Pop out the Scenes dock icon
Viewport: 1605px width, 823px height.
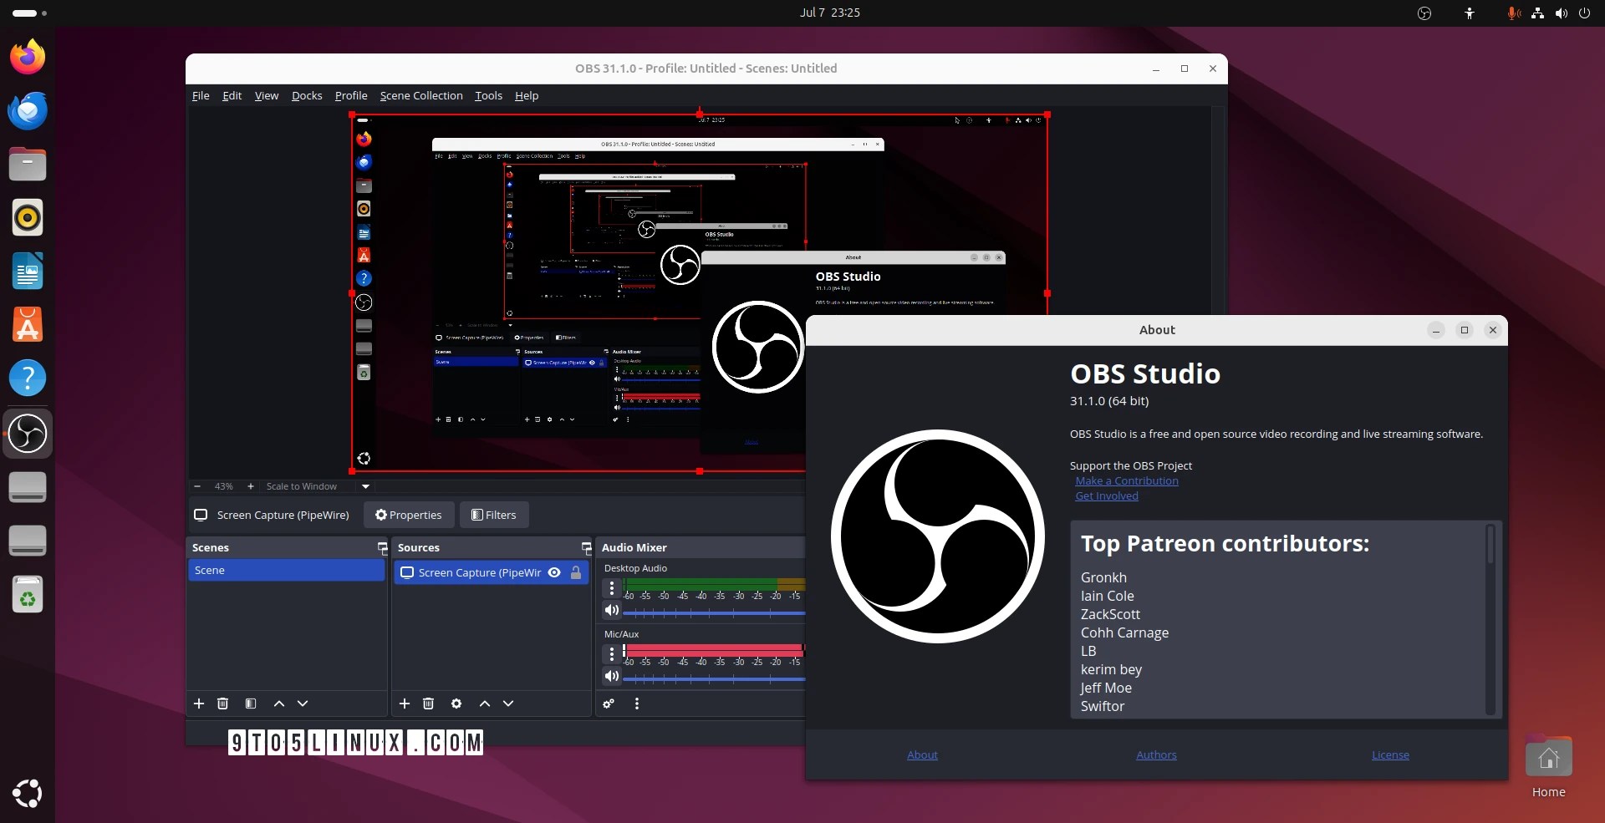coord(383,548)
